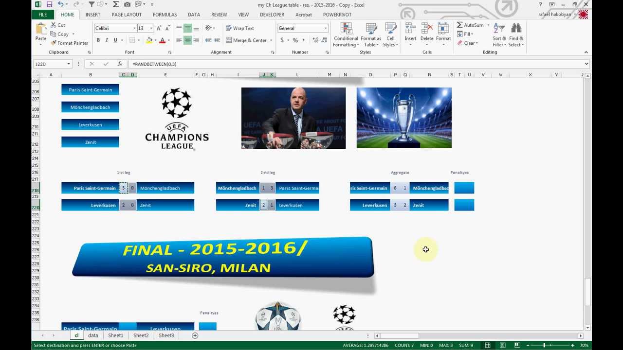Increase font size
Screen dimensions: 623x350
[x=159, y=28]
